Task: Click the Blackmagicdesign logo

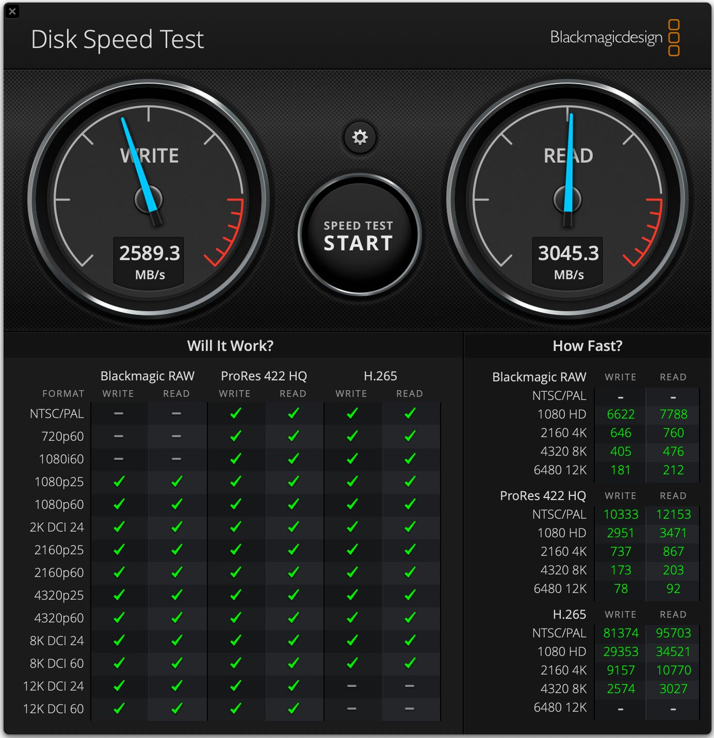Action: [x=614, y=37]
